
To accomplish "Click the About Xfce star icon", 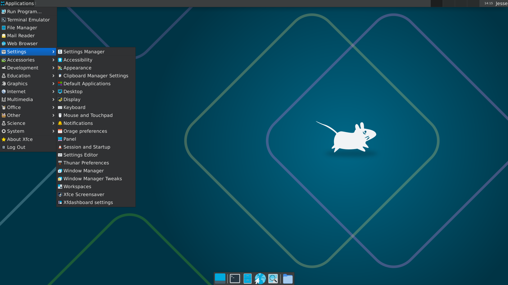I will coord(4,139).
